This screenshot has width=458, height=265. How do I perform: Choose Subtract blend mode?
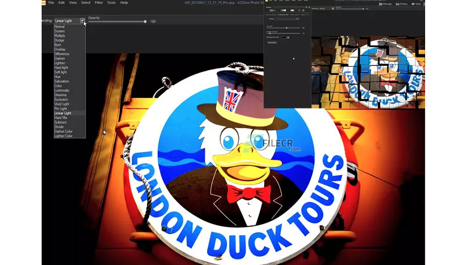(70, 122)
